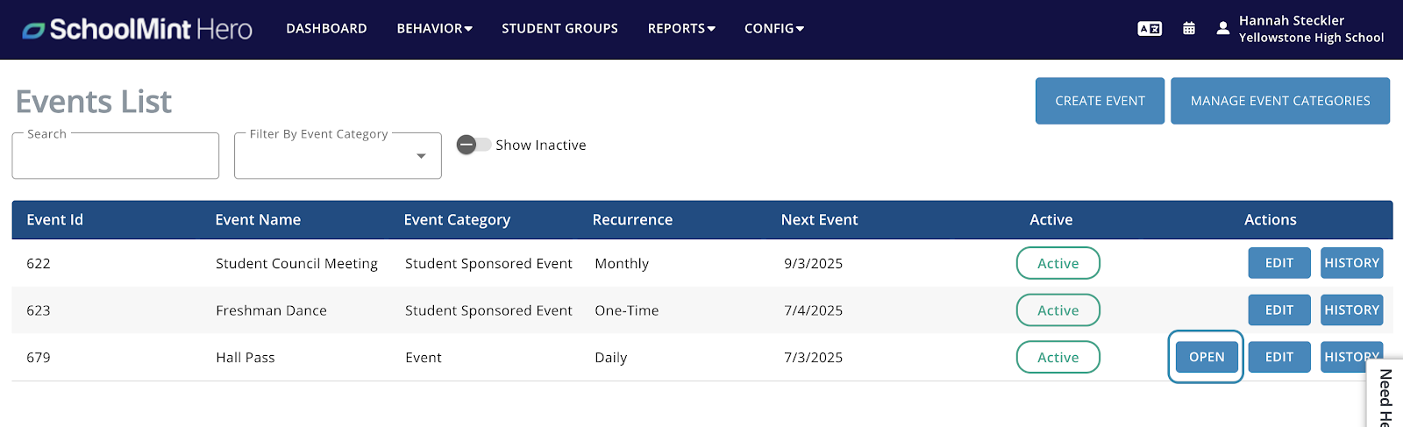Open the calendar icon in header
Viewport: 1403px width, 427px height.
click(x=1189, y=29)
